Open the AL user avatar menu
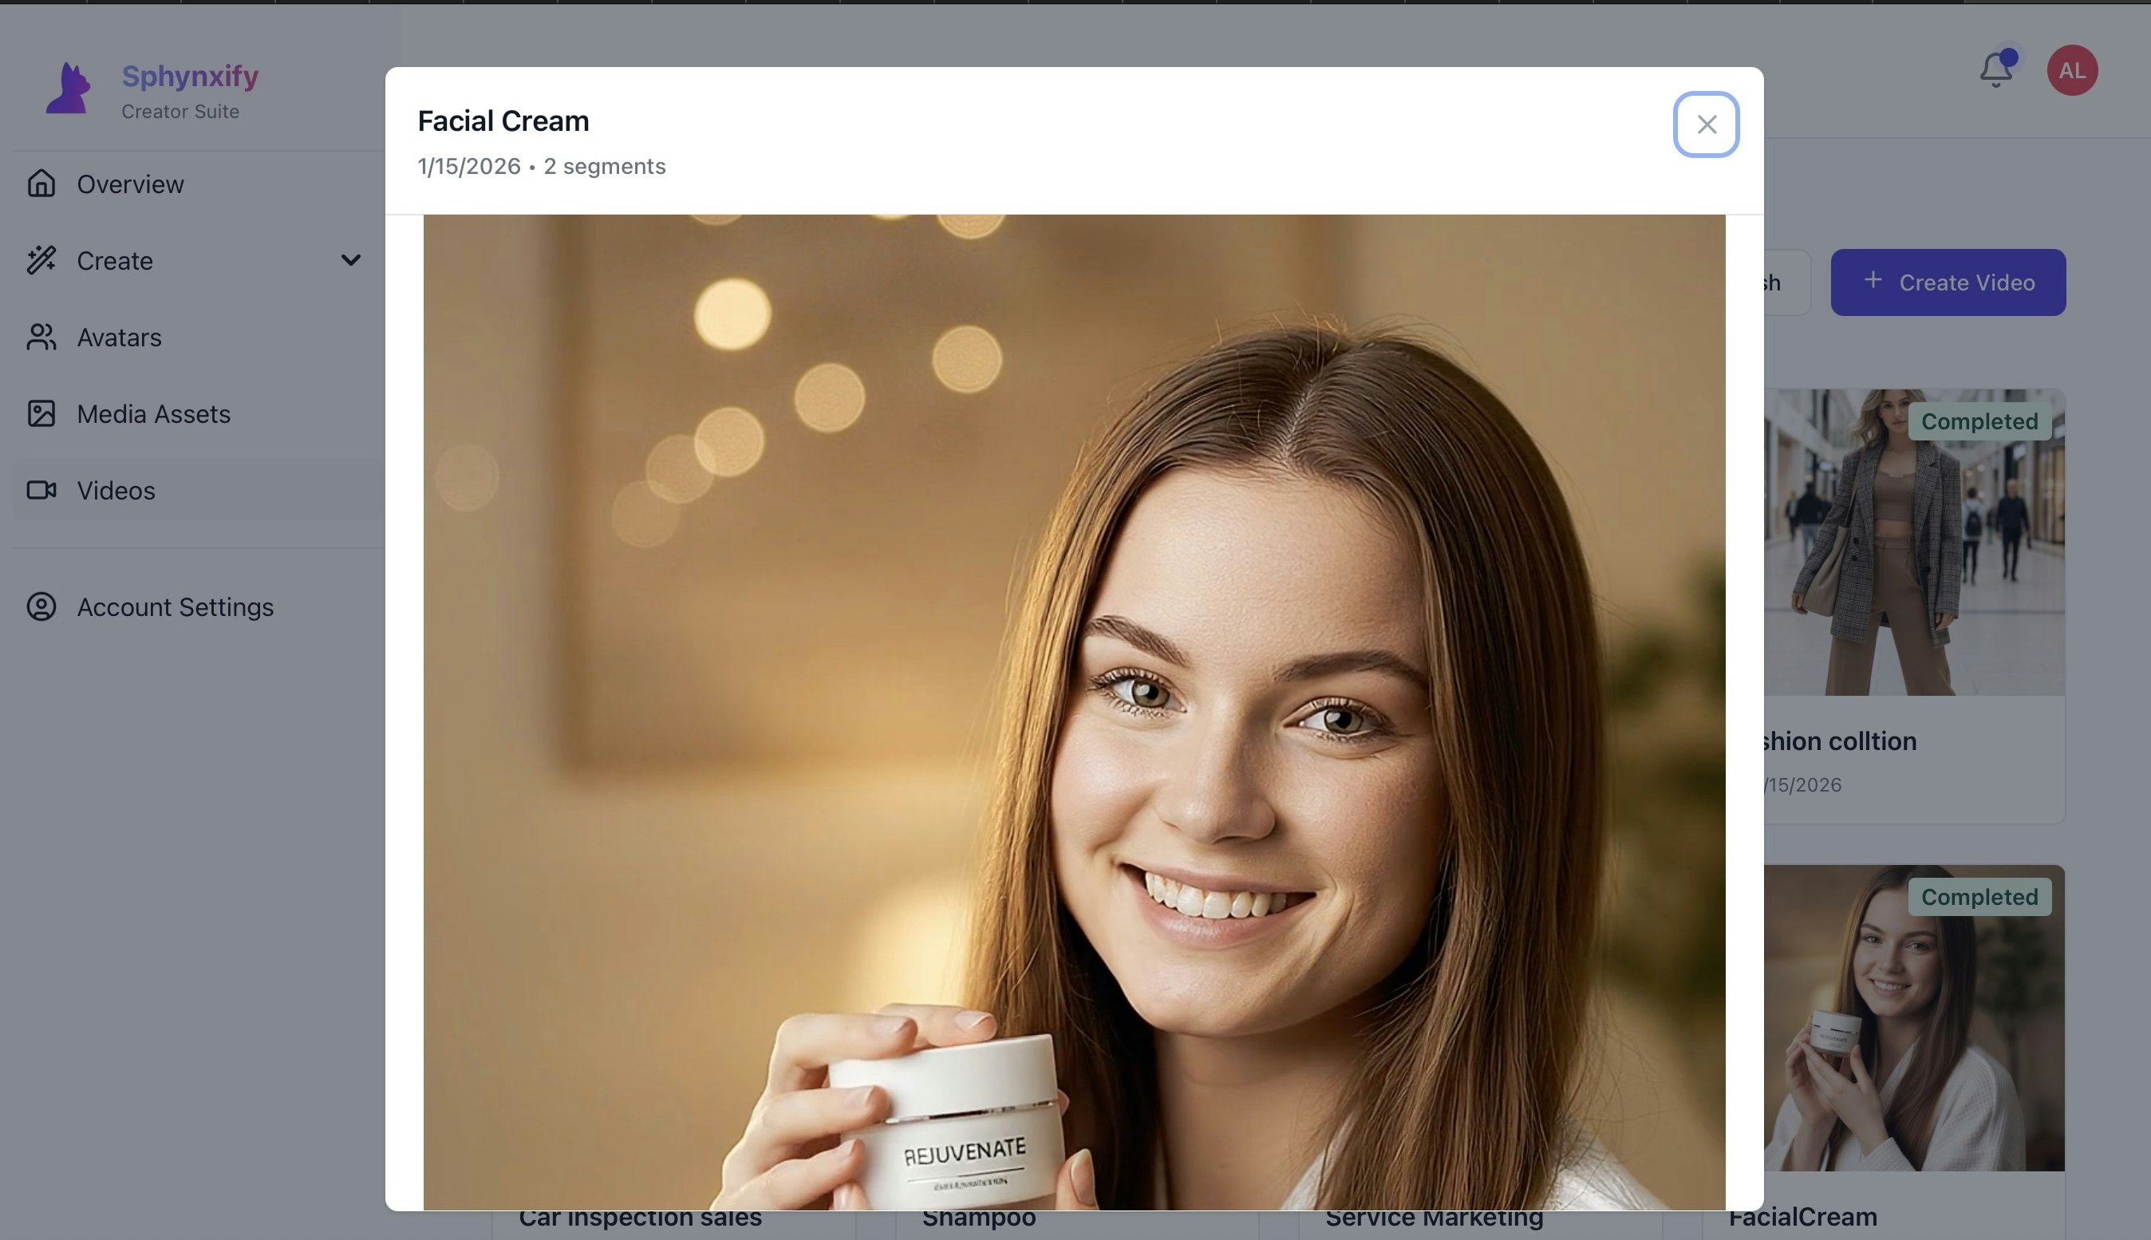The width and height of the screenshot is (2151, 1240). click(2072, 70)
